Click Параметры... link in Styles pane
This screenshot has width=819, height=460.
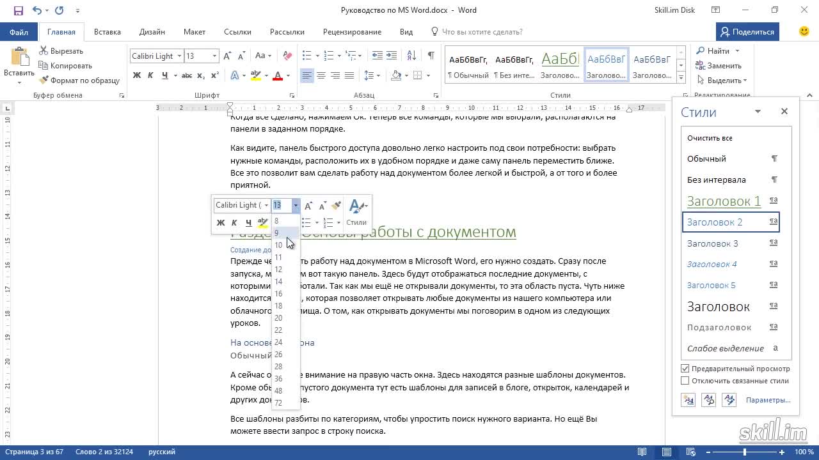coord(768,400)
